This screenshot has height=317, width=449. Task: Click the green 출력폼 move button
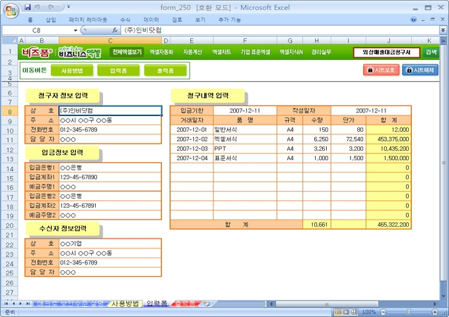(165, 71)
